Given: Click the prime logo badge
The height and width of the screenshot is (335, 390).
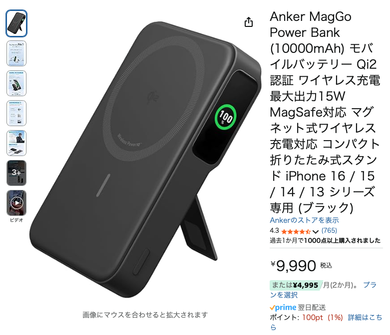Looking at the screenshot, I should (283, 308).
